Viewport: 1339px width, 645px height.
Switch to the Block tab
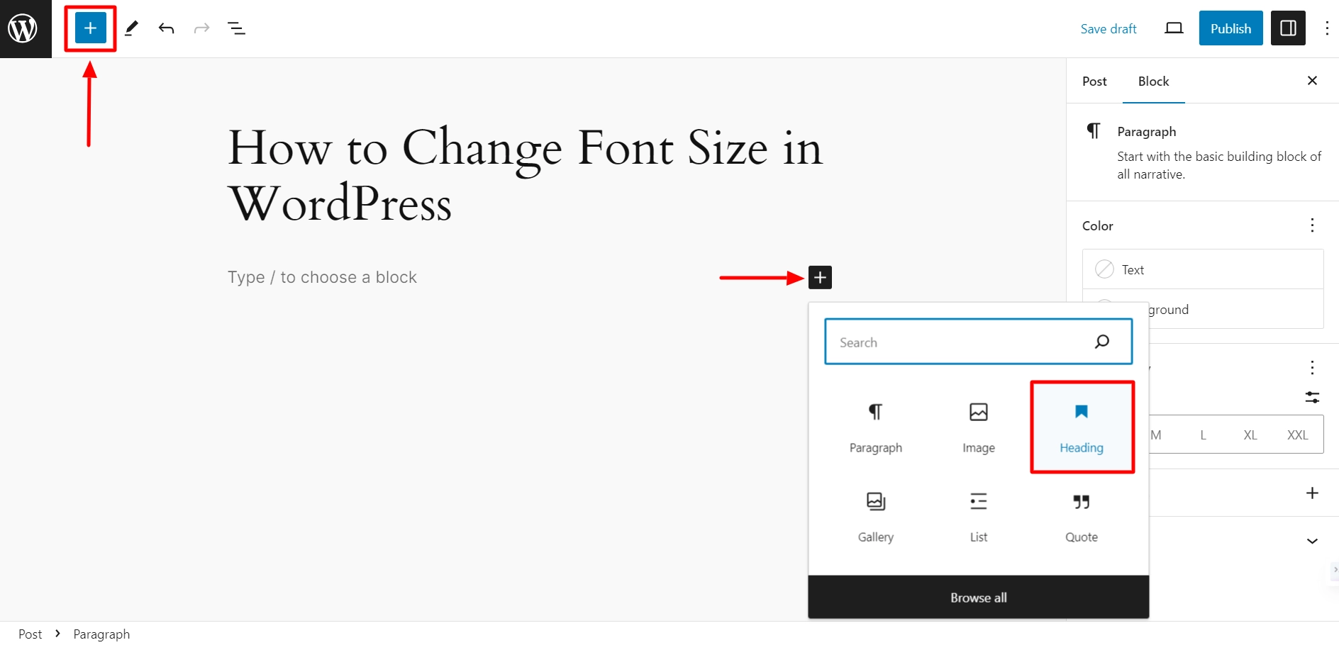click(x=1153, y=82)
